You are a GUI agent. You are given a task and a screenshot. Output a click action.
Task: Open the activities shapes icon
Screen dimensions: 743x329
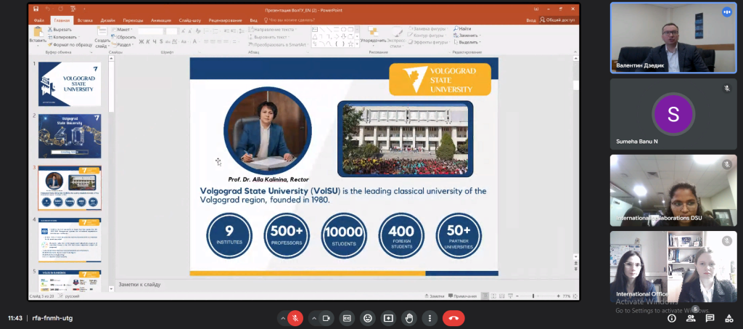coord(728,318)
